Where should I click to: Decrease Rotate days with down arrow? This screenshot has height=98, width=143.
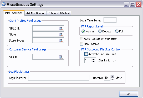pyautogui.click(x=113, y=79)
